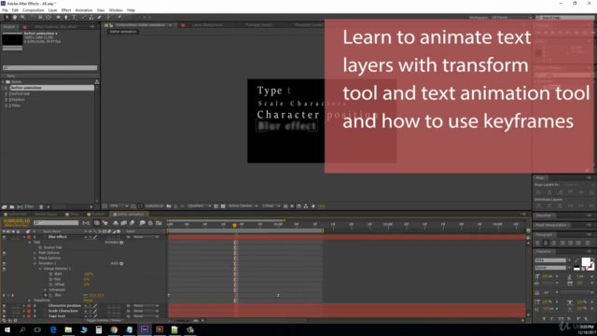Collapse the Blur effect layer properties

coord(24,237)
